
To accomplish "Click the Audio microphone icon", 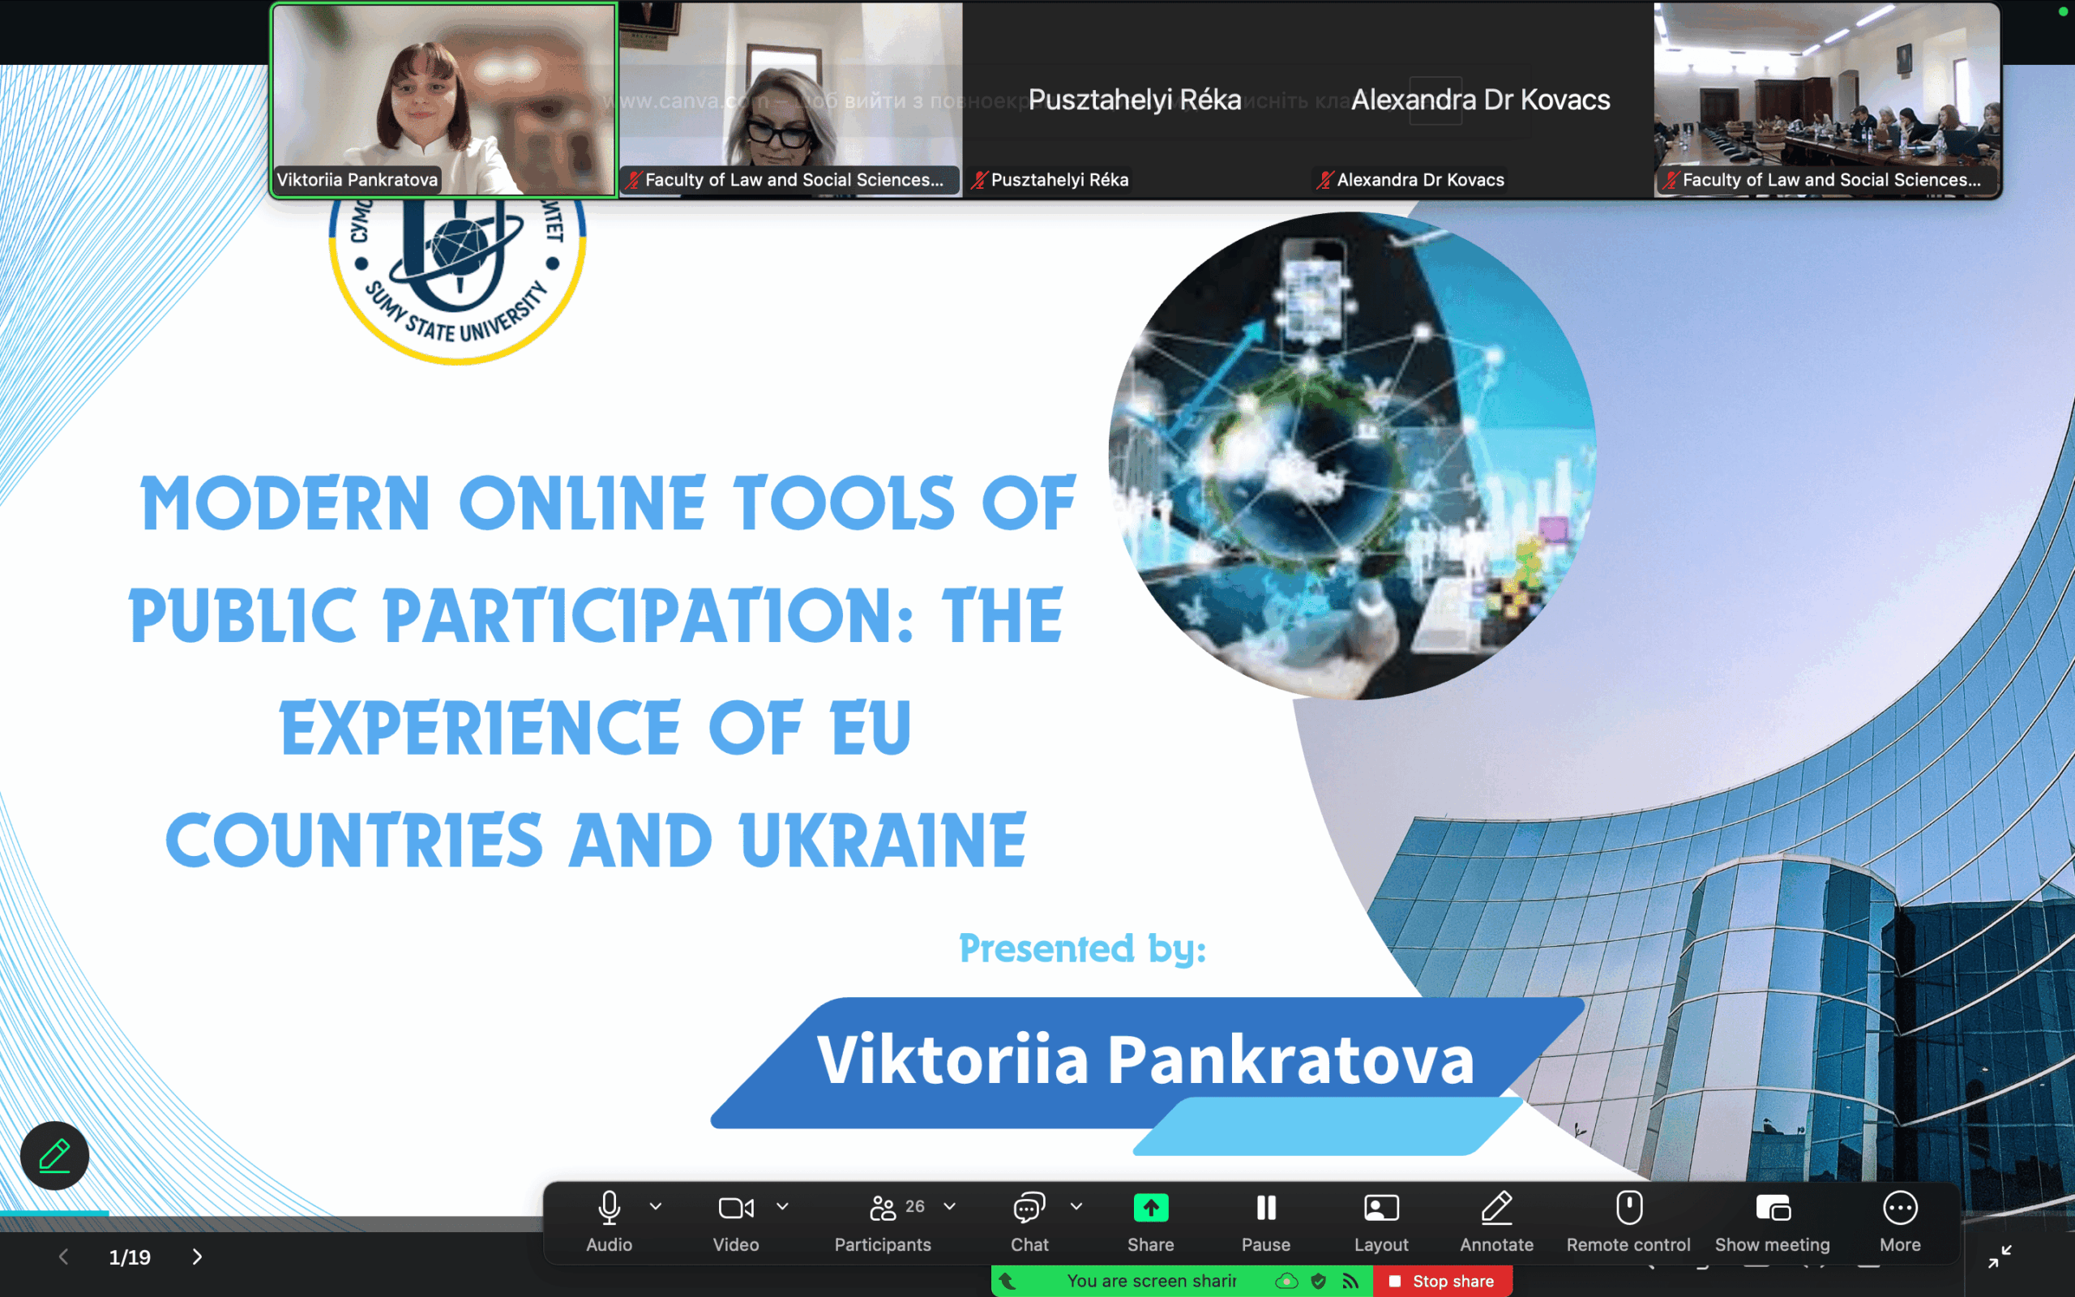I will coord(609,1208).
